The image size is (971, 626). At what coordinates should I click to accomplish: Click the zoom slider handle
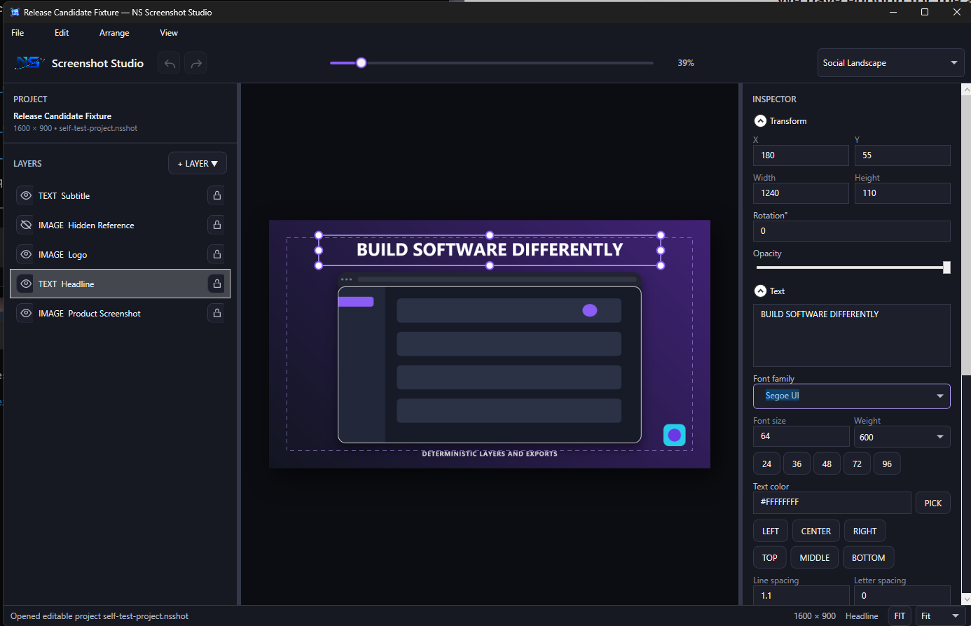point(361,63)
